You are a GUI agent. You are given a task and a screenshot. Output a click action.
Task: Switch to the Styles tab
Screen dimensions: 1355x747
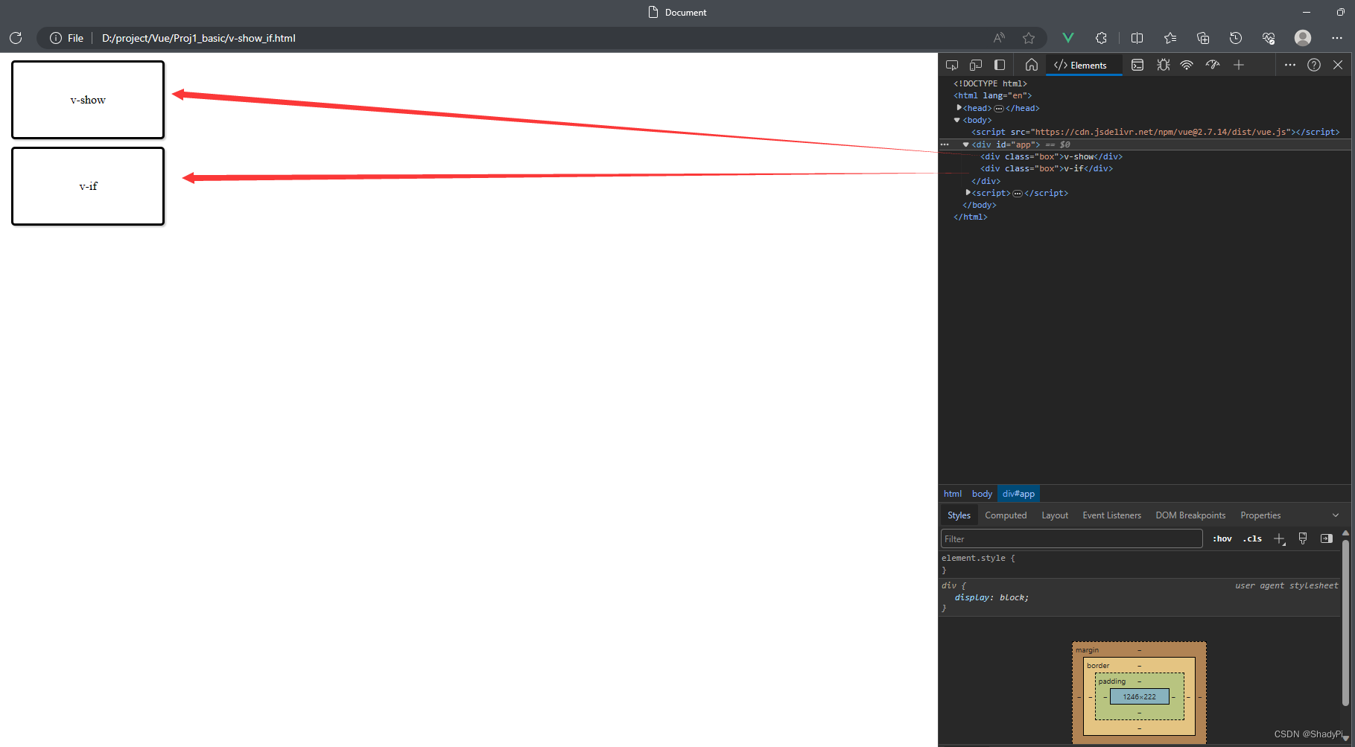(959, 515)
